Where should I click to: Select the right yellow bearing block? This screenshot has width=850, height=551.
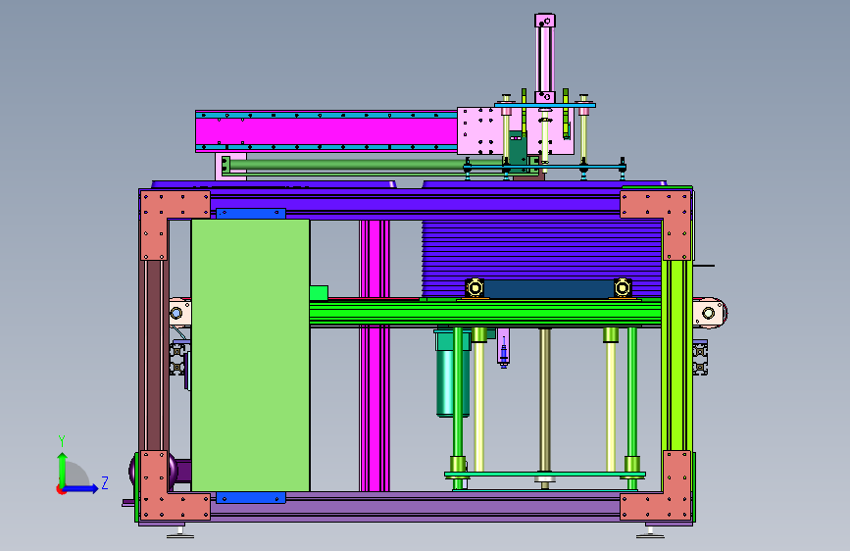click(x=623, y=288)
